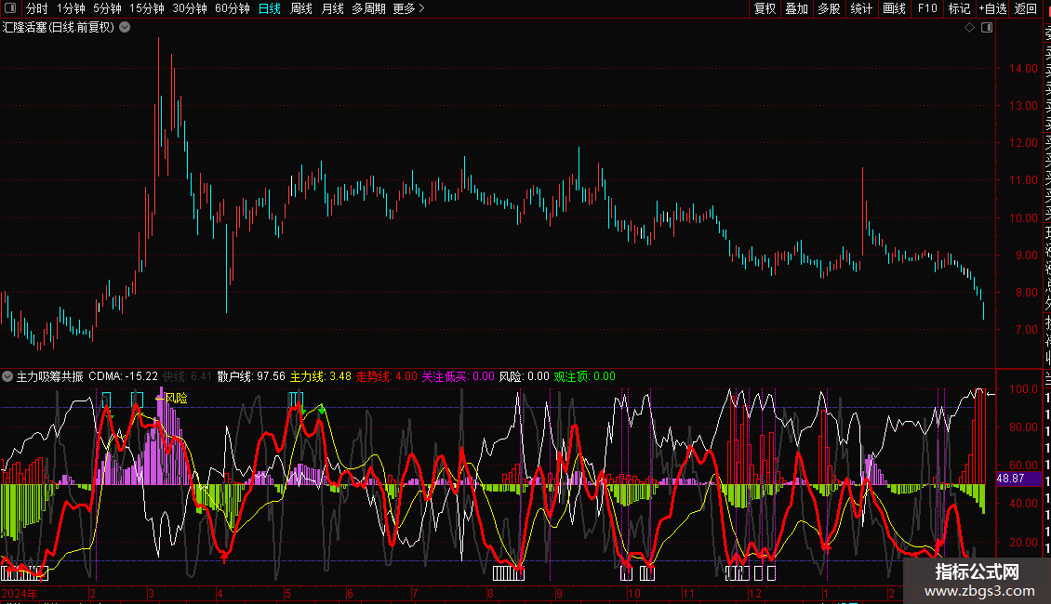Toggle the left sidebar panel icon
This screenshot has height=604, width=1051.
pos(10,8)
